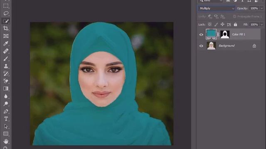Viewport: 266px width, 149px height.
Task: Select the Horizontal Type tool
Action: coord(6,119)
